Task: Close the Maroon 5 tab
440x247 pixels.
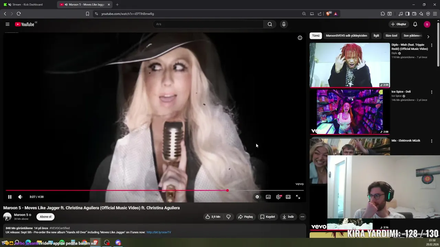Action: 109,4
